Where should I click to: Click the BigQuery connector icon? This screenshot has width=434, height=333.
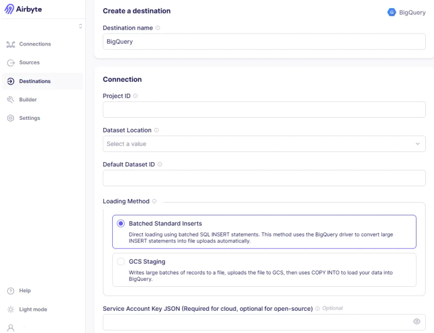[x=392, y=12]
